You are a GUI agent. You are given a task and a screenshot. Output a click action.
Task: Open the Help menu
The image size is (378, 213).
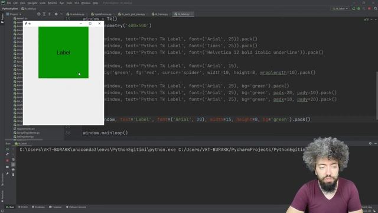pos(96,3)
